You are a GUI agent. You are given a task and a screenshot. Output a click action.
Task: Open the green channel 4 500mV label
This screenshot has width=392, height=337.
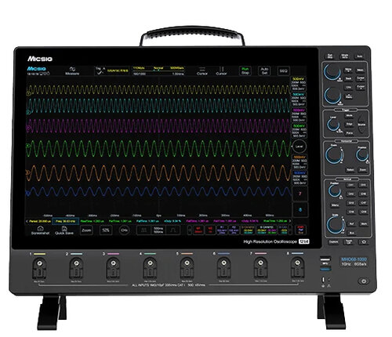(x=299, y=126)
